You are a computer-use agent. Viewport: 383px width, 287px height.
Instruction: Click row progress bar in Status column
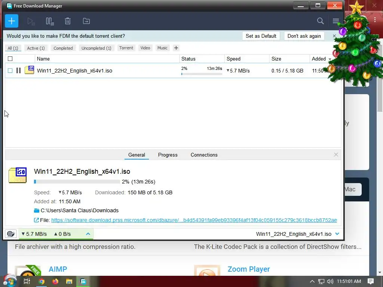pyautogui.click(x=202, y=74)
